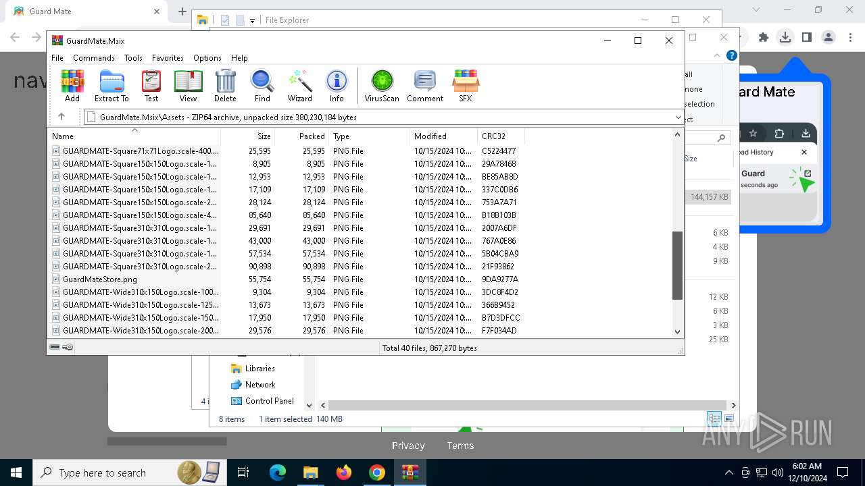Sort by the Name column header

point(134,136)
